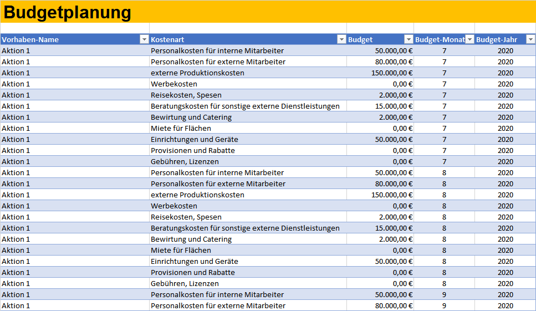Select month 7 Werbekosten budget 0,00 €
Image resolution: width=536 pixels, height=311 pixels.
click(x=380, y=84)
